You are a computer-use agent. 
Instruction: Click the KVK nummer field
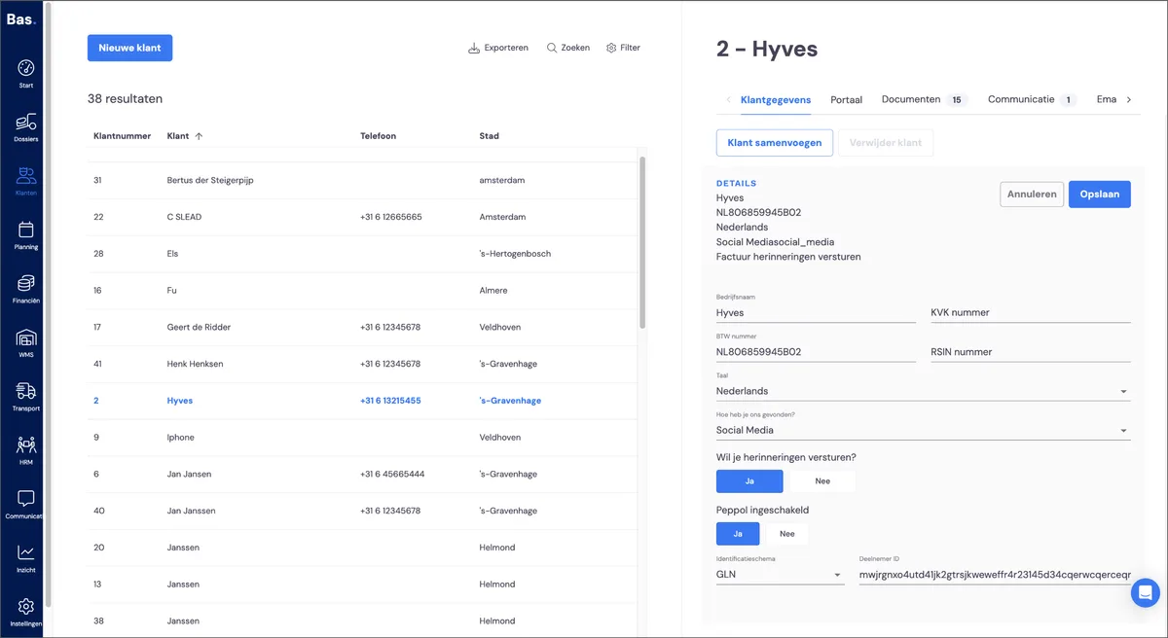click(x=1031, y=312)
